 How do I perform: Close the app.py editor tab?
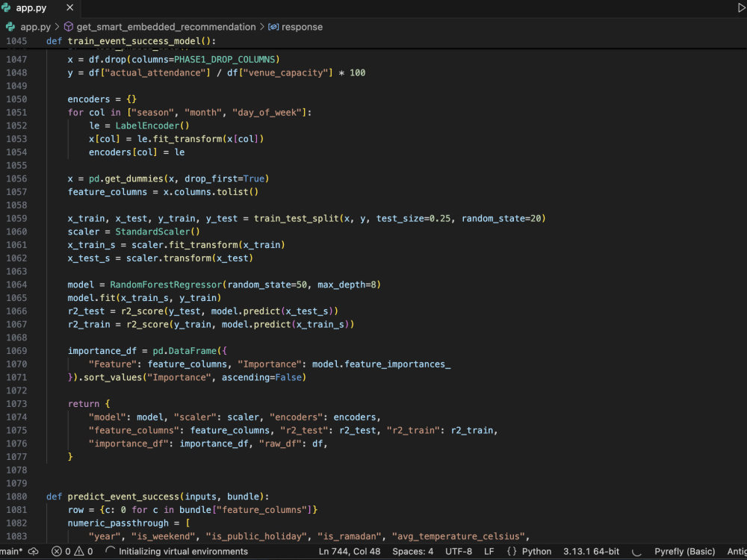(x=69, y=7)
